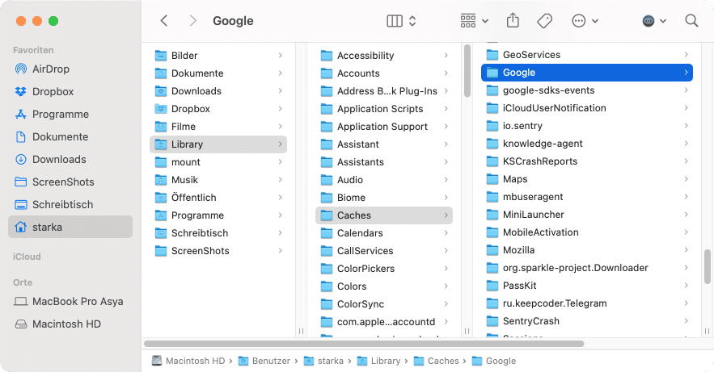Select the Programme folder in the first column
This screenshot has height=372, width=714.
point(218,215)
